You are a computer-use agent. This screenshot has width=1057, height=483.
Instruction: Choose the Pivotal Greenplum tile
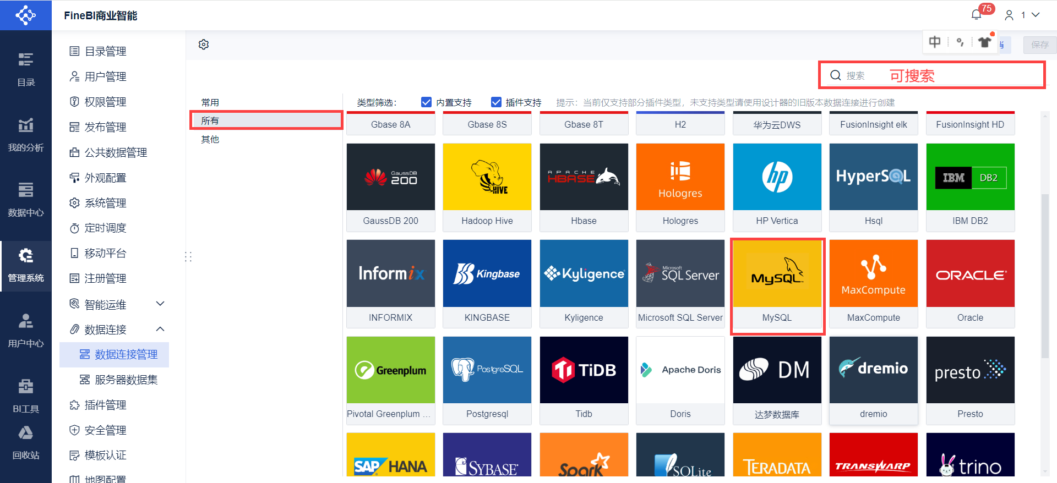[391, 381]
